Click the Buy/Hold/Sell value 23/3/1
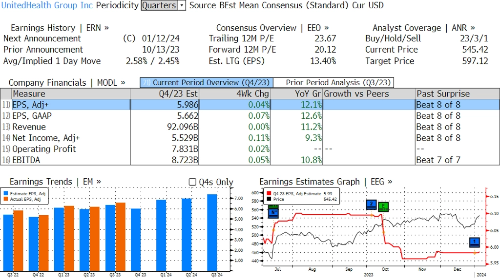The width and height of the screenshot is (500, 280). coord(474,38)
